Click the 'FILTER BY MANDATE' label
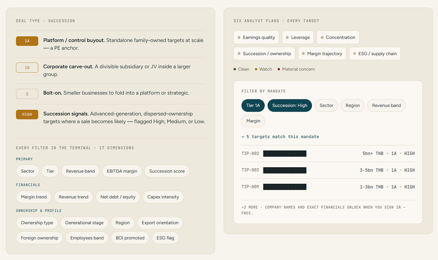438x260 pixels. pos(264,91)
